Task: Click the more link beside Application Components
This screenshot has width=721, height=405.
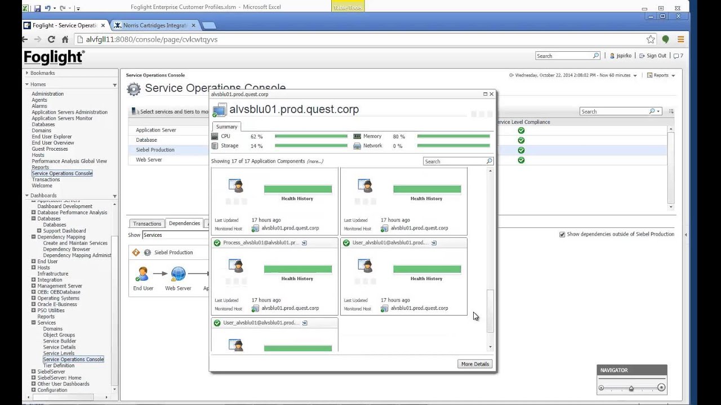Action: point(315,161)
